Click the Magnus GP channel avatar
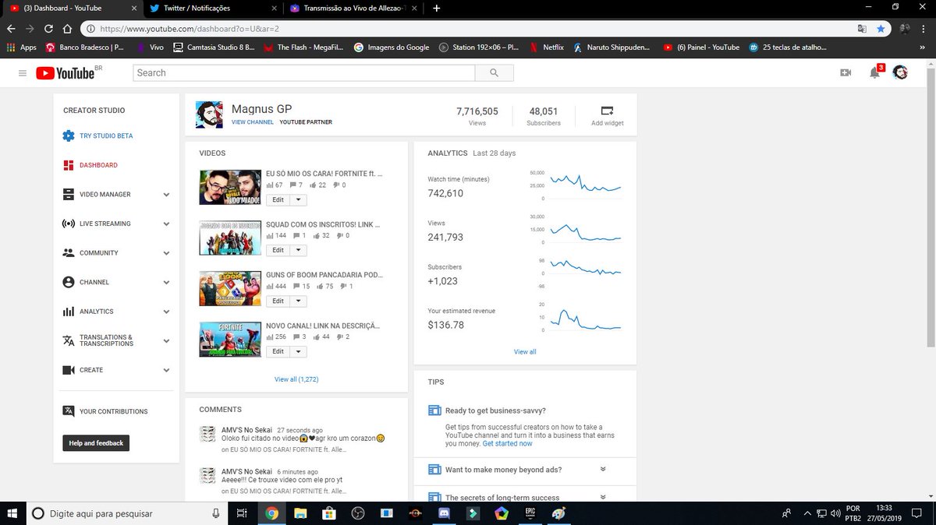 (210, 115)
